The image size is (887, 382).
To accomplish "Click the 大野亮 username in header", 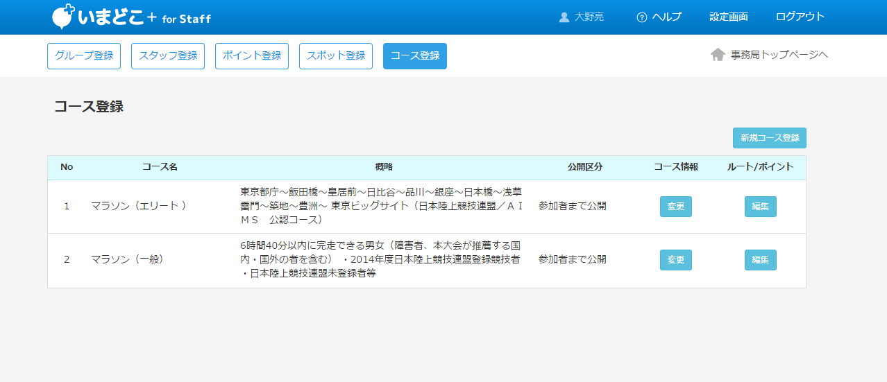I will click(x=589, y=17).
